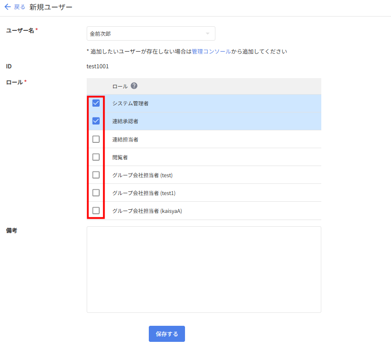
Task: Click the help icon beside ロール header
Action: pos(134,86)
